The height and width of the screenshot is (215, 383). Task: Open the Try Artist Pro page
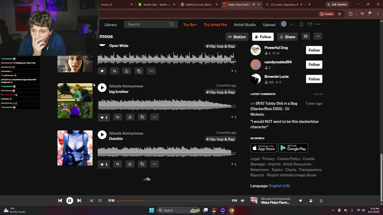tap(215, 25)
